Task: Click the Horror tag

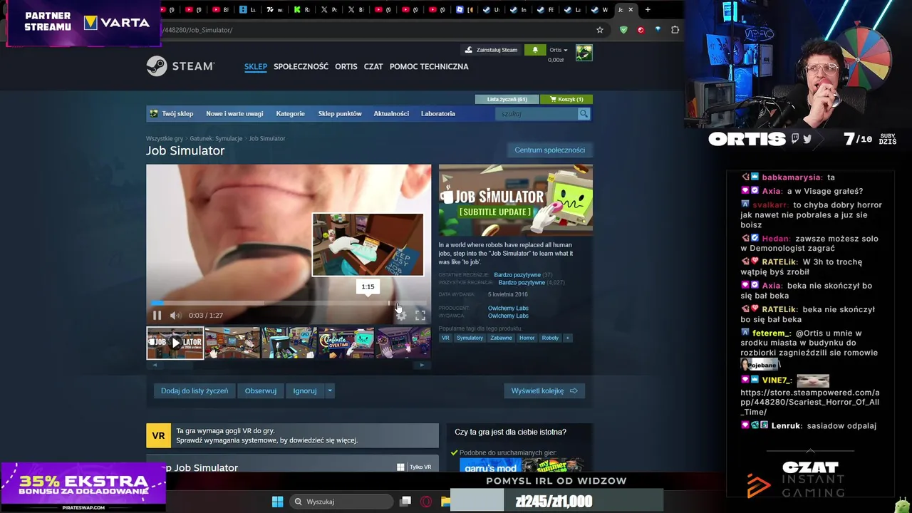Action: coord(527,338)
